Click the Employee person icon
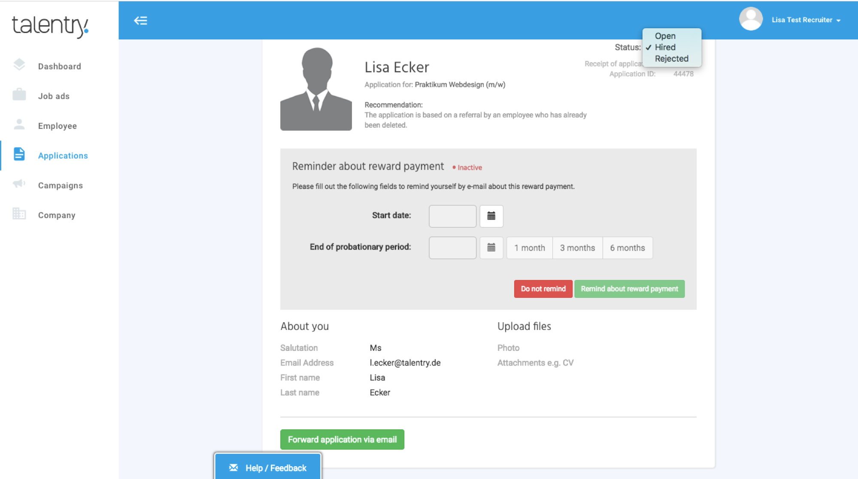 click(x=19, y=125)
